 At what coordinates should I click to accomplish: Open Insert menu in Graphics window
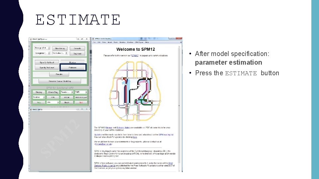pos(110,42)
